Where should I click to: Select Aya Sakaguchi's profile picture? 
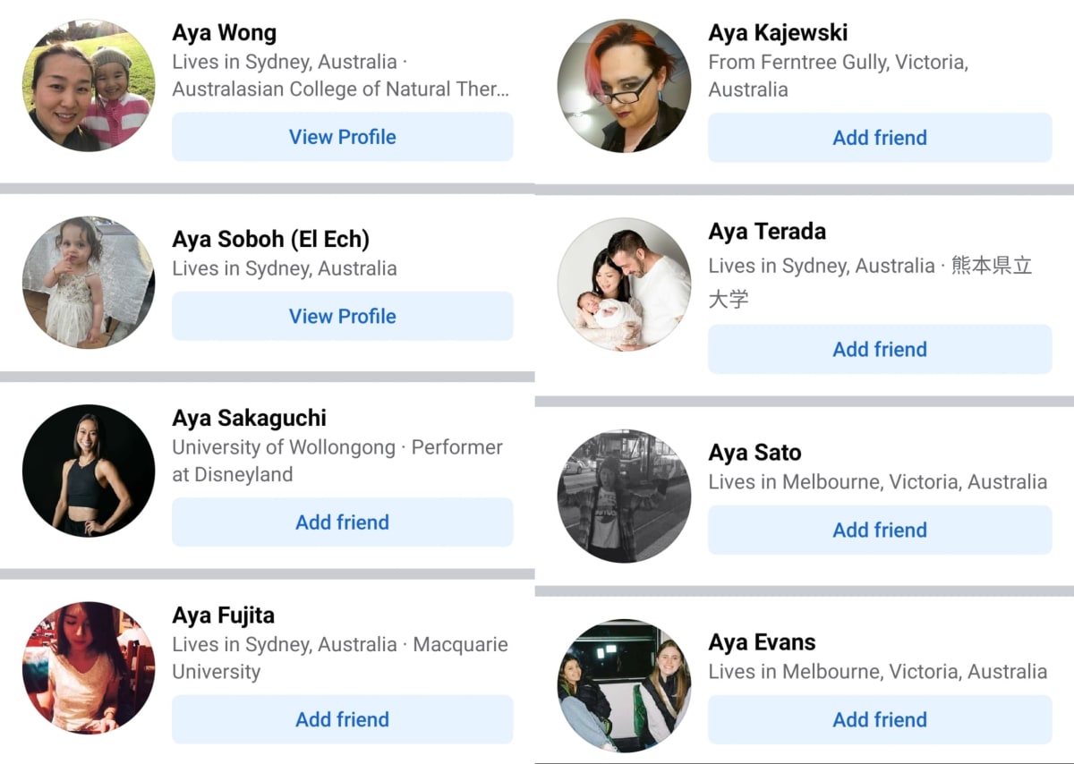coord(89,471)
